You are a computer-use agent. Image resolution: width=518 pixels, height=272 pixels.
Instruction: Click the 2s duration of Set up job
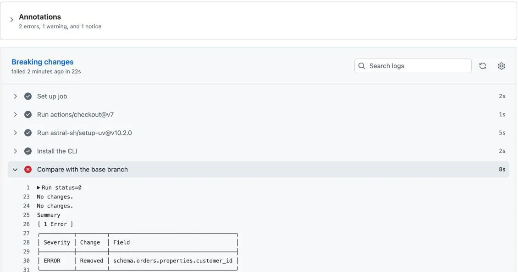(502, 96)
